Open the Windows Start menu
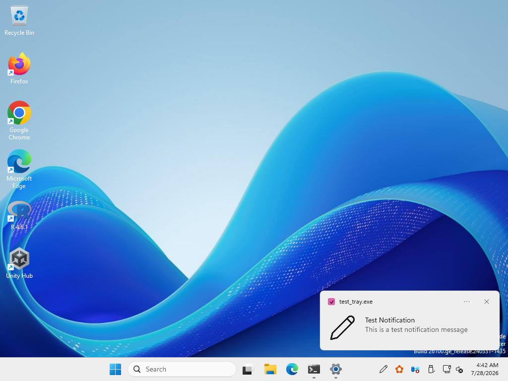Screen dimensions: 508x381 click(115, 369)
